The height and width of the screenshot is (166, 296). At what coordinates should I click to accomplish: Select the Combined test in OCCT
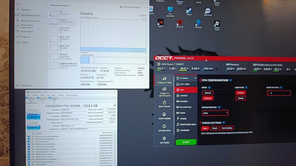point(186,130)
